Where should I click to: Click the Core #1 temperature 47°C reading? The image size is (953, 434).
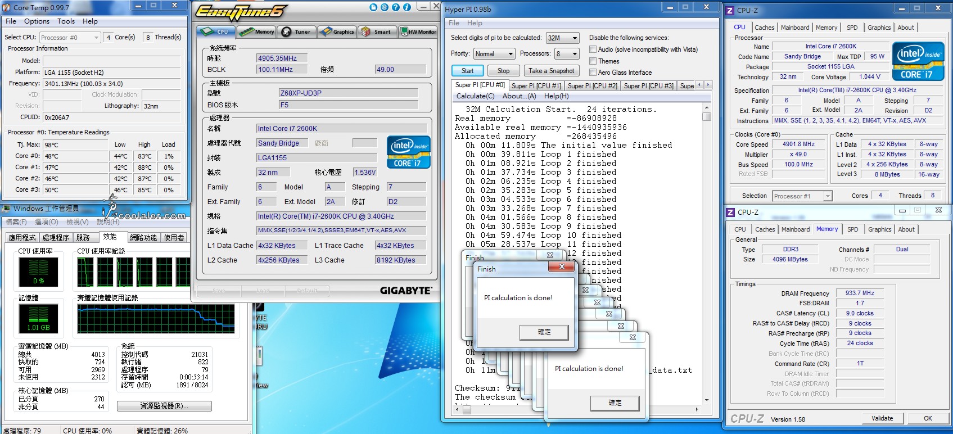click(x=75, y=168)
